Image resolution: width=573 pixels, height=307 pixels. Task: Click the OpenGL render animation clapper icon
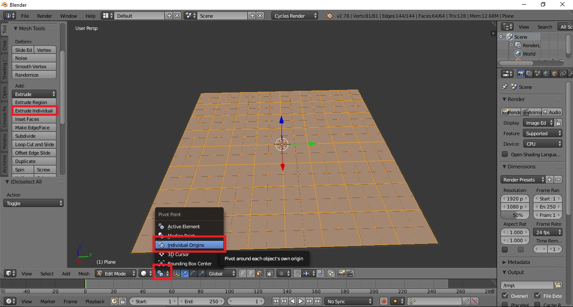click(350, 273)
